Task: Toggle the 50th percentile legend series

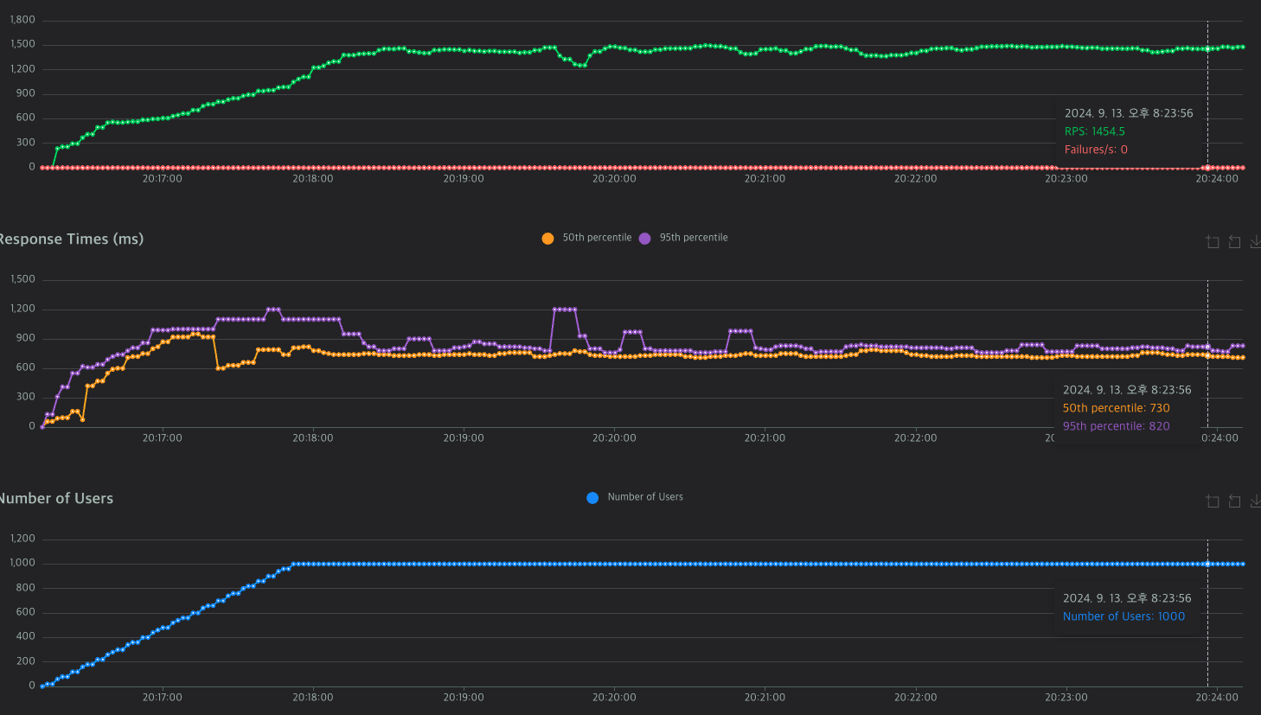Action: [587, 238]
